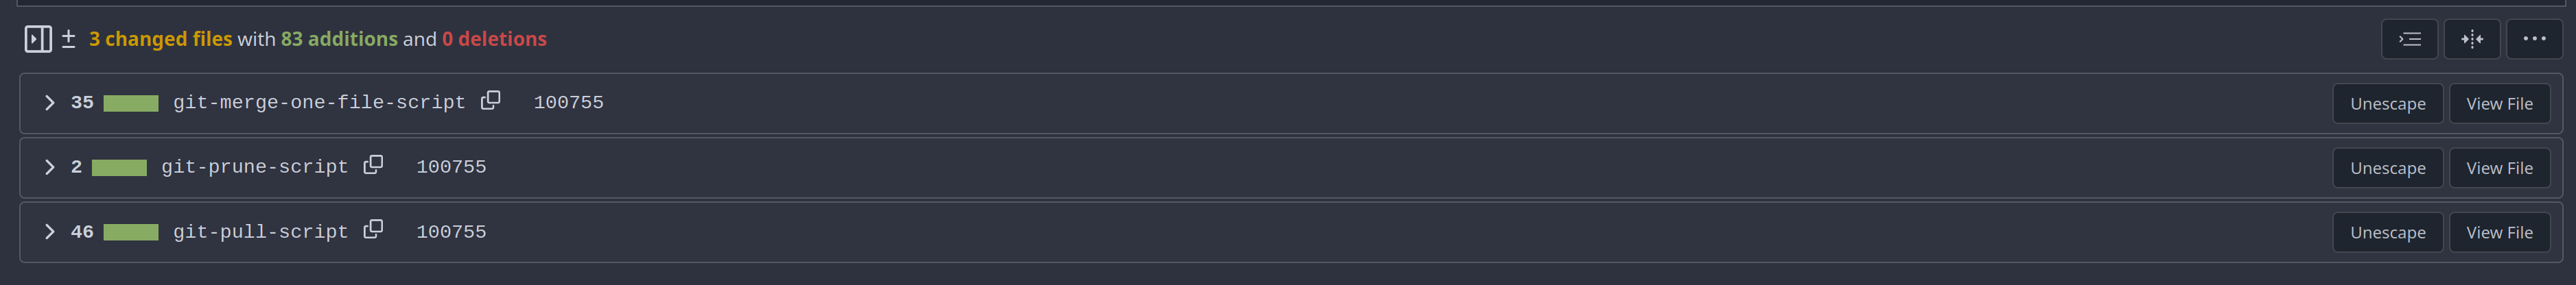
Task: Copy git-prune-script file path
Action: (373, 165)
